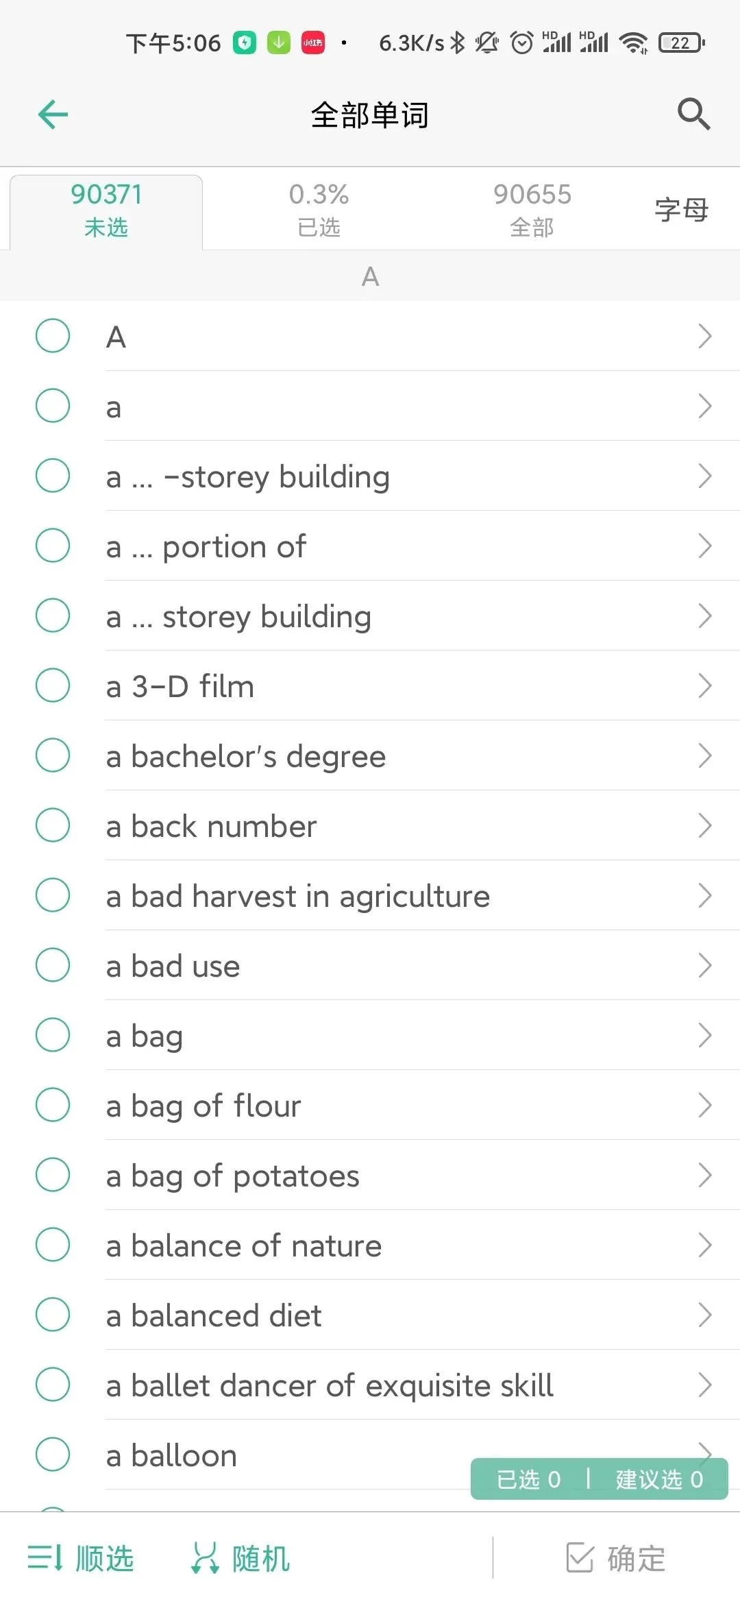
Task: Tap the back arrow icon
Action: [53, 114]
